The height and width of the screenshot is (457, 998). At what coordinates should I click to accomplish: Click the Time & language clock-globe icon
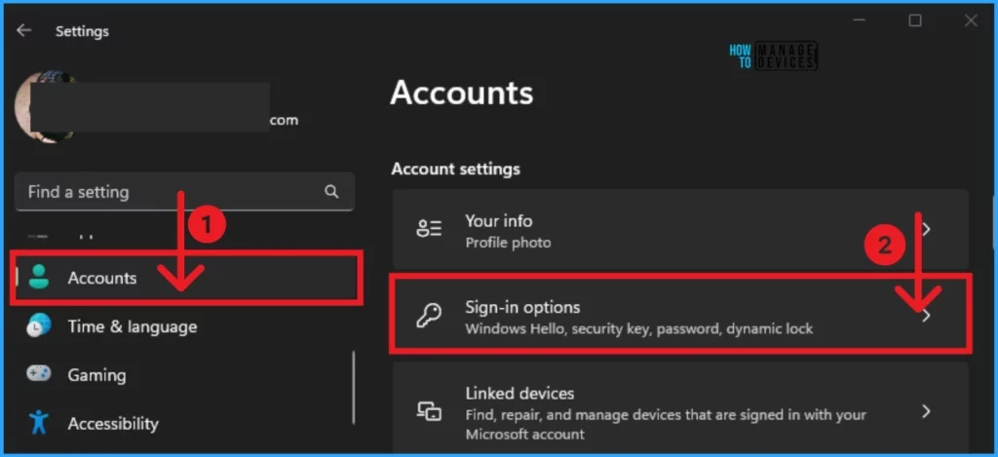(x=39, y=325)
